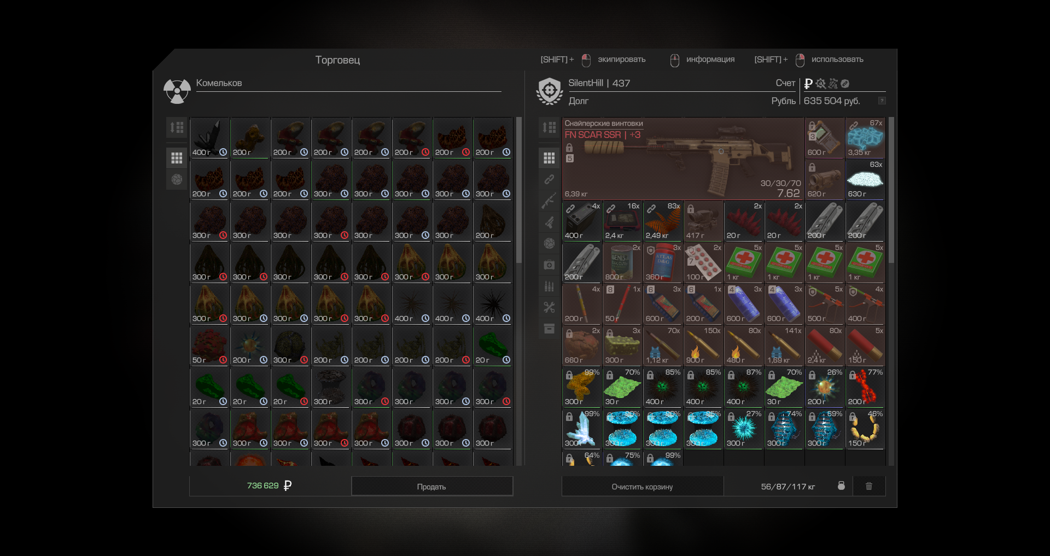Show all player inventory items grid
This screenshot has width=1050, height=556.
(x=549, y=158)
